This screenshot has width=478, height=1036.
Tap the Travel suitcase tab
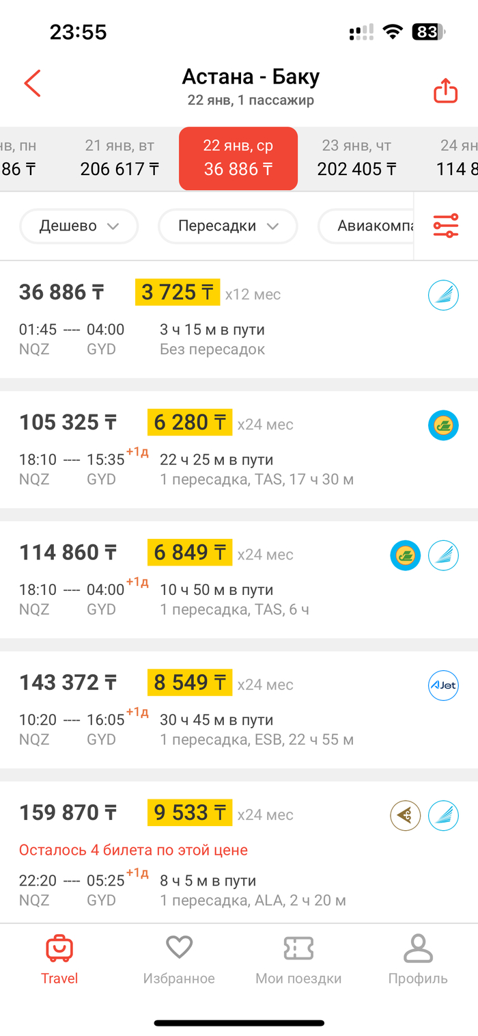59,959
